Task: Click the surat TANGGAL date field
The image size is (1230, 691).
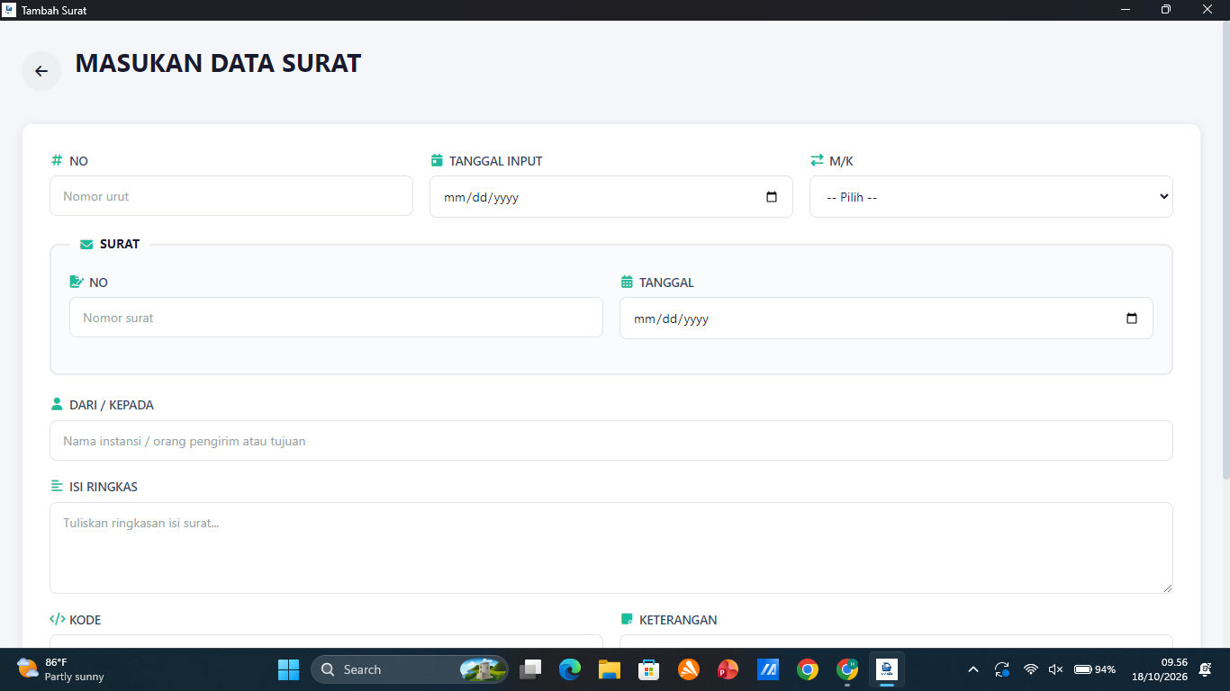Action: [886, 318]
